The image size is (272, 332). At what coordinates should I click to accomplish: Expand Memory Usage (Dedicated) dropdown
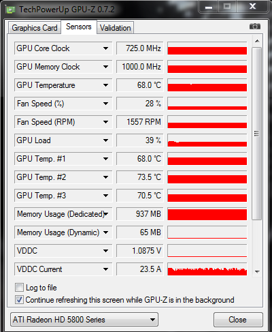pos(106,214)
